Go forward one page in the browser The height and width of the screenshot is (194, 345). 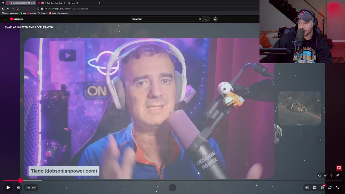coord(13,9)
